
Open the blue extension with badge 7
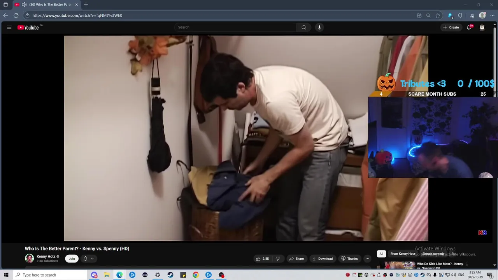click(450, 16)
